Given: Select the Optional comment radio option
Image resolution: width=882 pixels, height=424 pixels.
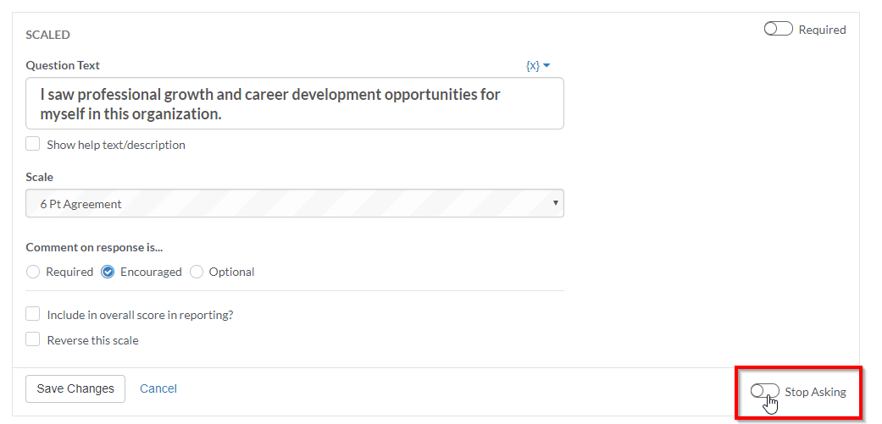Looking at the screenshot, I should point(197,272).
